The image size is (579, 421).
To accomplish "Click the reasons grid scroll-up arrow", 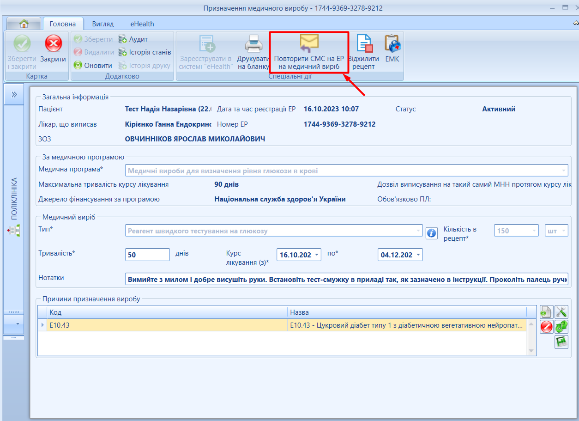I will coord(531,324).
